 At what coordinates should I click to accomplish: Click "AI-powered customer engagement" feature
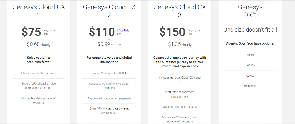point(109,98)
